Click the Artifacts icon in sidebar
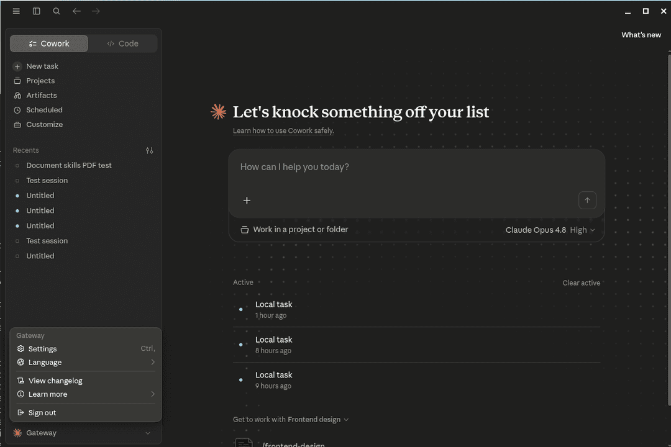The width and height of the screenshot is (671, 447). pos(17,96)
